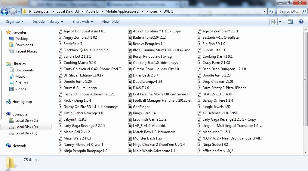Select the Age of Conquest Asia 1.0.1 file icon
Image resolution: width=308 pixels, height=171 pixels.
click(x=60, y=31)
